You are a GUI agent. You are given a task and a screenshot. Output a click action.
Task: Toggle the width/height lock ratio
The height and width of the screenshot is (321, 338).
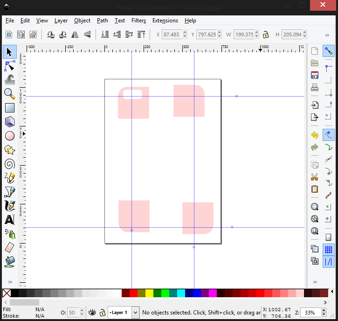266,35
